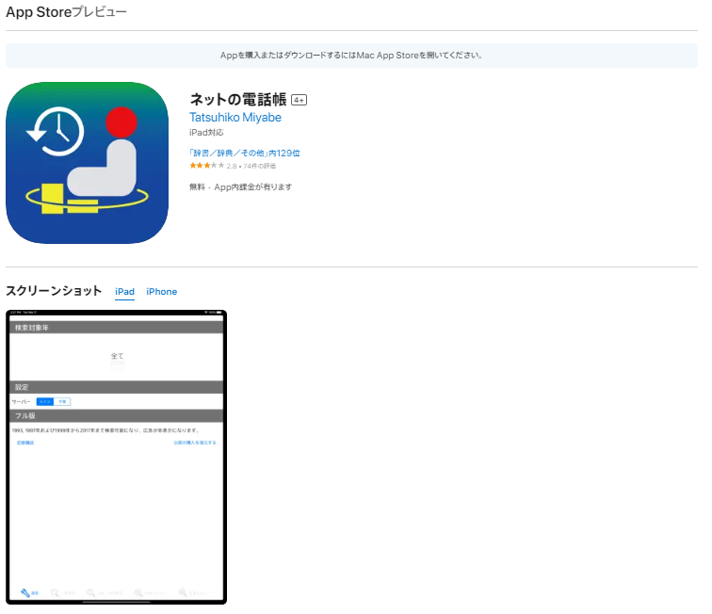The width and height of the screenshot is (712, 614).
Task: Click the 無料 App内課金 text
Action: [x=241, y=187]
